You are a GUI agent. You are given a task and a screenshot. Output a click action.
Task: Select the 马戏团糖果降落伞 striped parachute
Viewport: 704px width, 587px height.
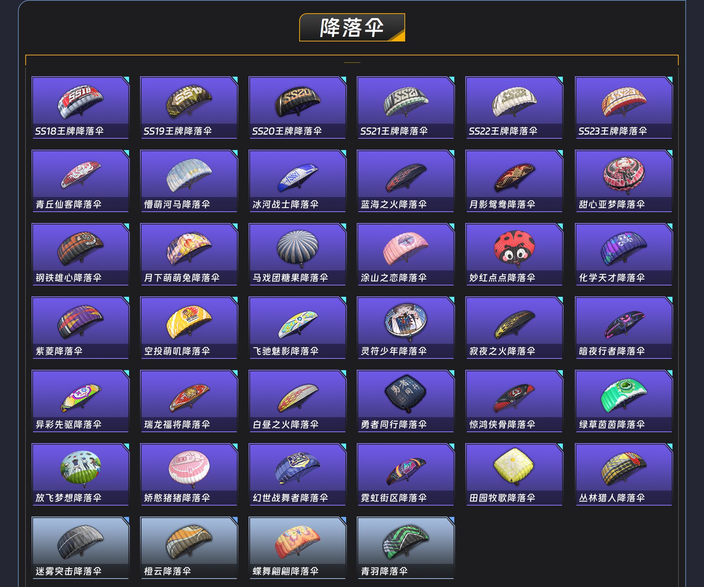tap(297, 248)
